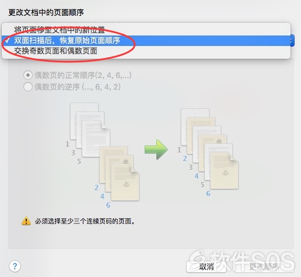Click the rearmost white page 1 in right stack

tap(195, 127)
